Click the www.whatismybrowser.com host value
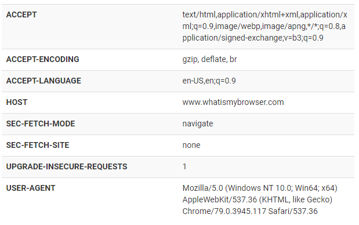 pos(233,102)
